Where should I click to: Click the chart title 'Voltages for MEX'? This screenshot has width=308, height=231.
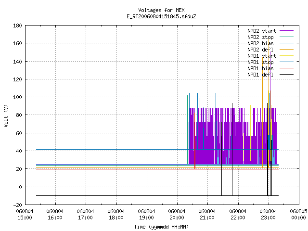click(161, 10)
